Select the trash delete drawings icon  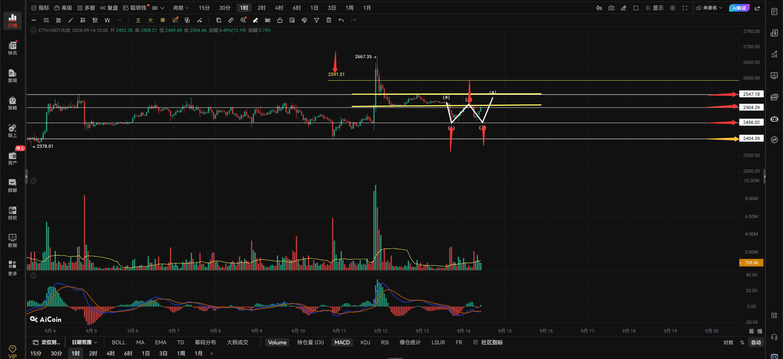coord(329,20)
